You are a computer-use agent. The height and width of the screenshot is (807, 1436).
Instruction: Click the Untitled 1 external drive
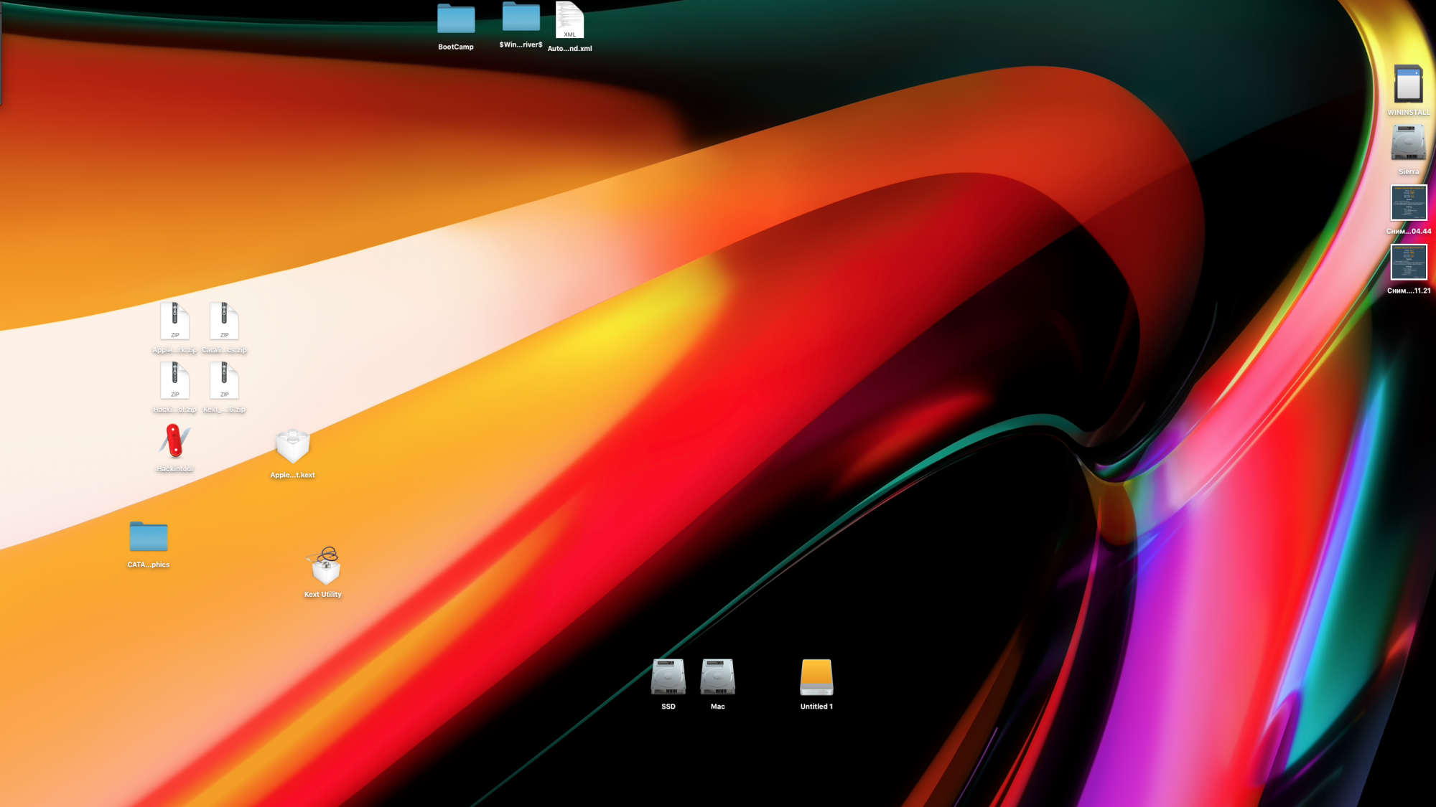816,677
